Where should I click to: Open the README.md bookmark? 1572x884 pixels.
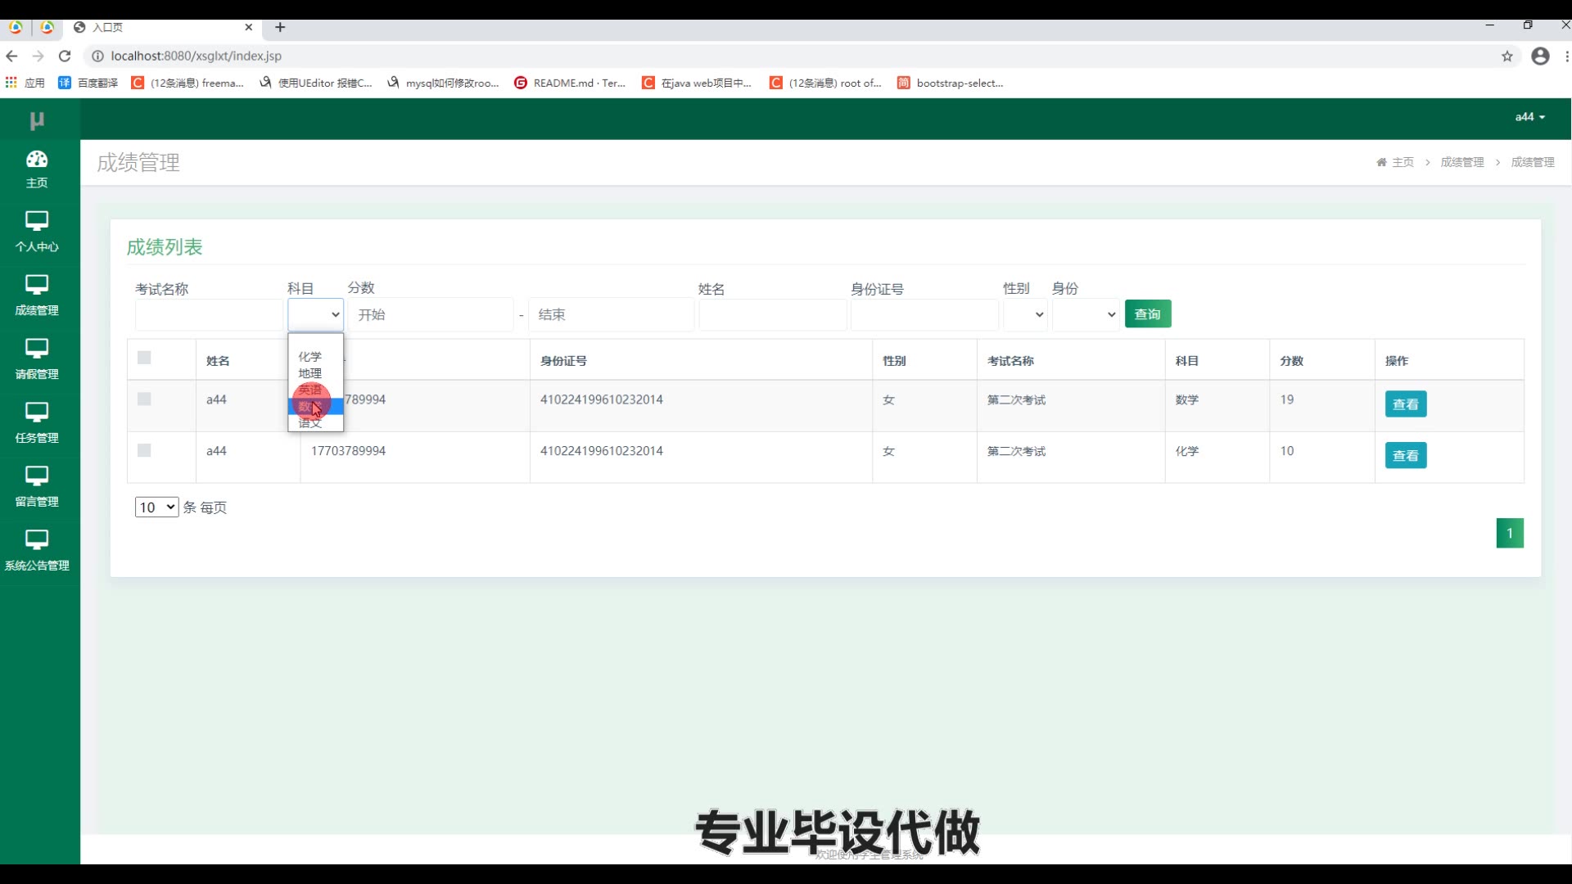click(570, 83)
